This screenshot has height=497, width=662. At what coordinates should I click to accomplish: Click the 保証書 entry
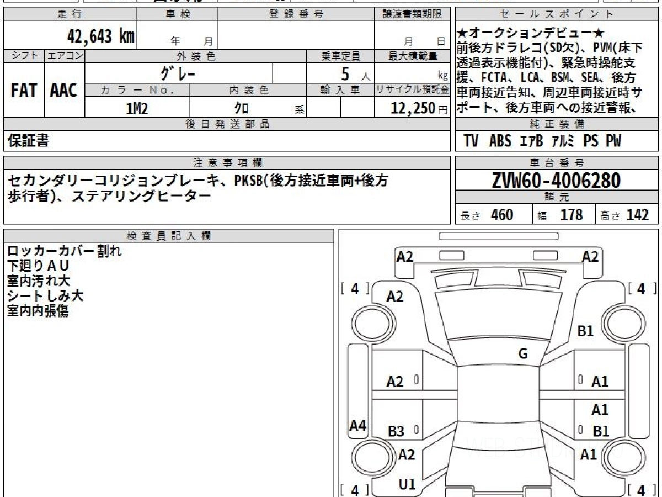(x=28, y=141)
